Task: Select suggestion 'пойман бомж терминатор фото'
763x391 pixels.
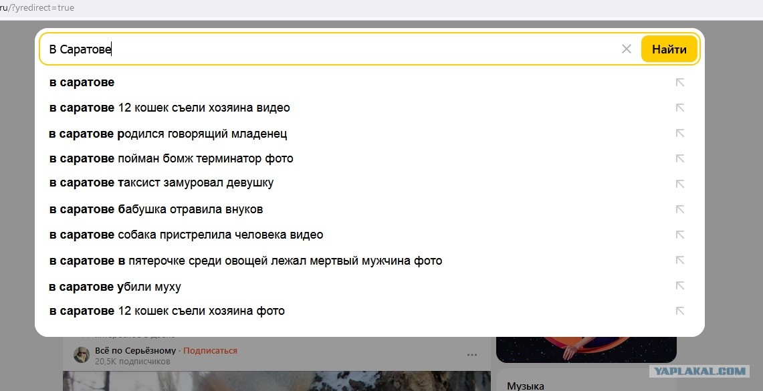Action: coord(171,158)
